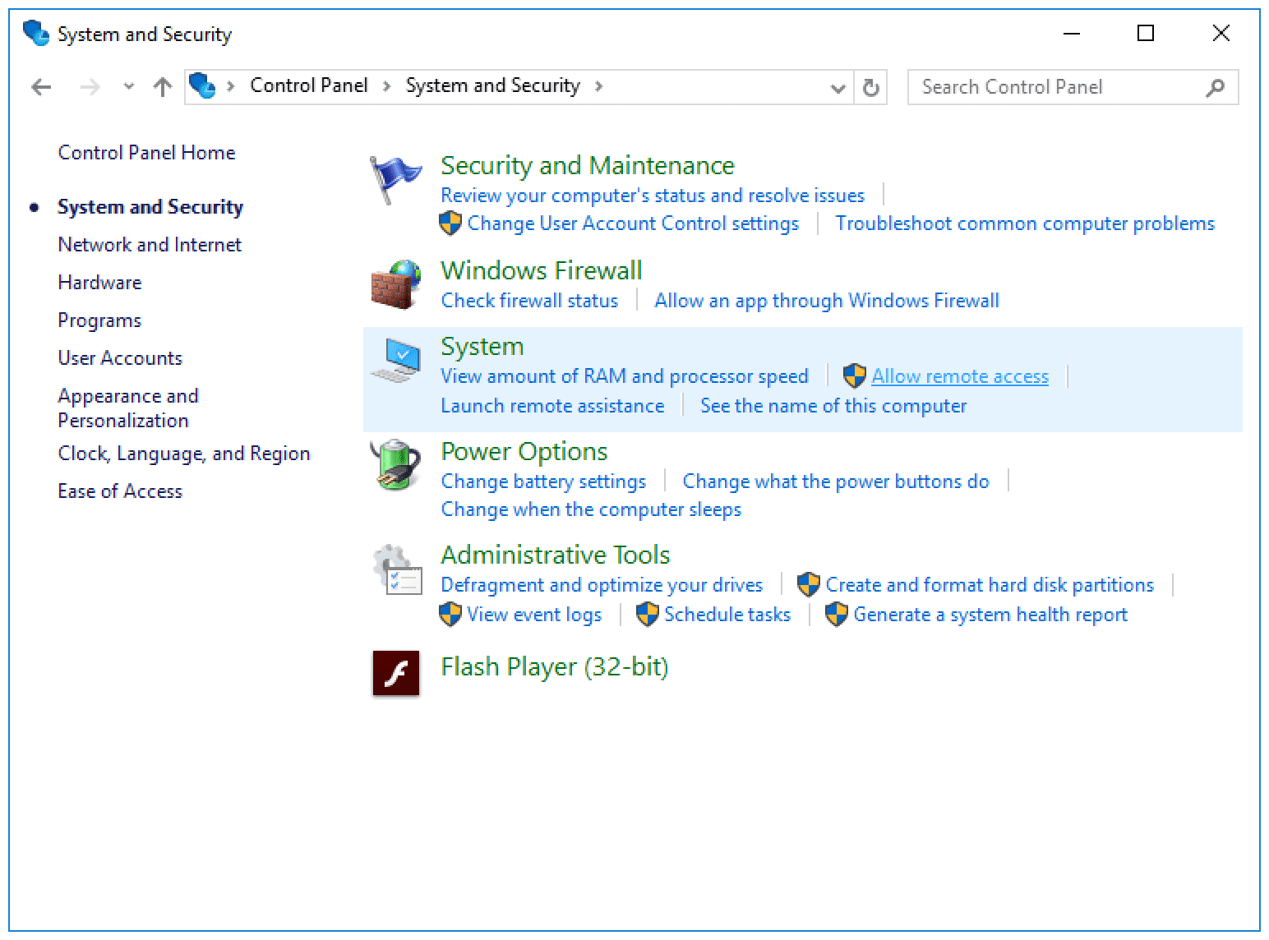Open Check firewall status link
Image resolution: width=1269 pixels, height=940 pixels.
pyautogui.click(x=529, y=301)
